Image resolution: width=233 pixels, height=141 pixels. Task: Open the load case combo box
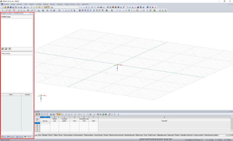pyautogui.click(x=67, y=7)
